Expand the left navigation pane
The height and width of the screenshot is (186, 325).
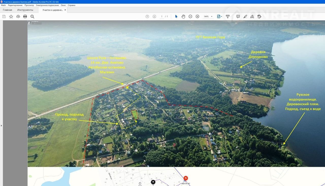coord(1,125)
